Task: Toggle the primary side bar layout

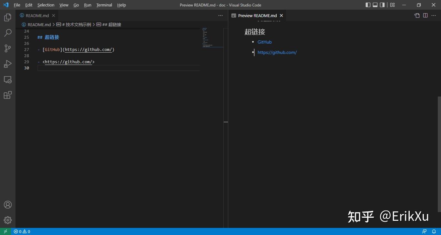Action: click(368, 5)
